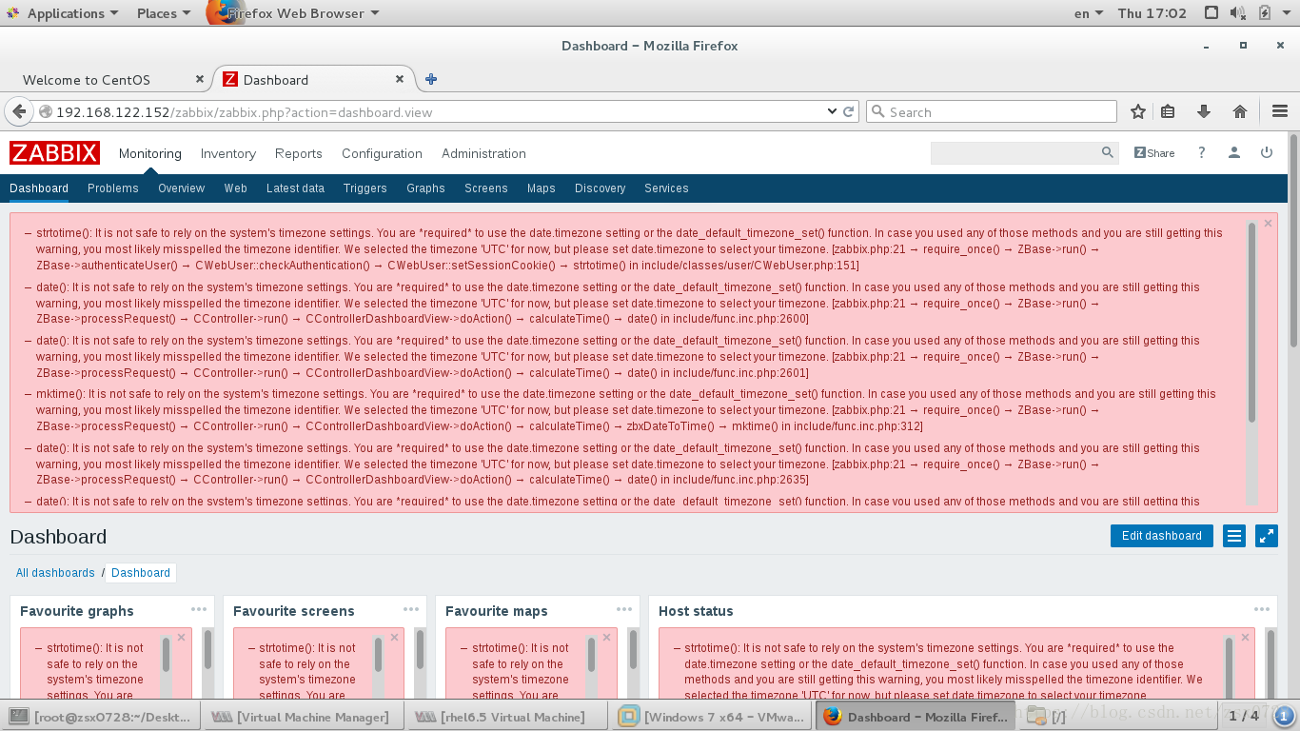This screenshot has width=1300, height=731.
Task: Close the error in Favourite graphs widget
Action: pos(182,638)
